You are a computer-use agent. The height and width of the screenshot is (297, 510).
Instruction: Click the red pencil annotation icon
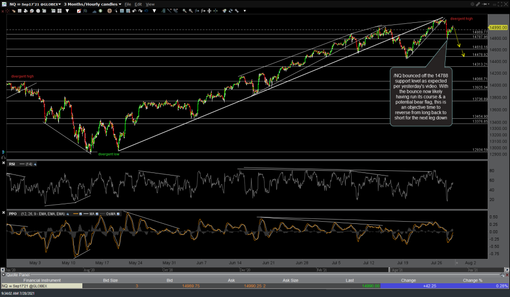click(x=79, y=11)
